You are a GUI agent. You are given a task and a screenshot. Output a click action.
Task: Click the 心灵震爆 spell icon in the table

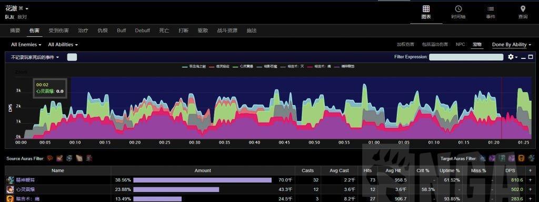11,189
